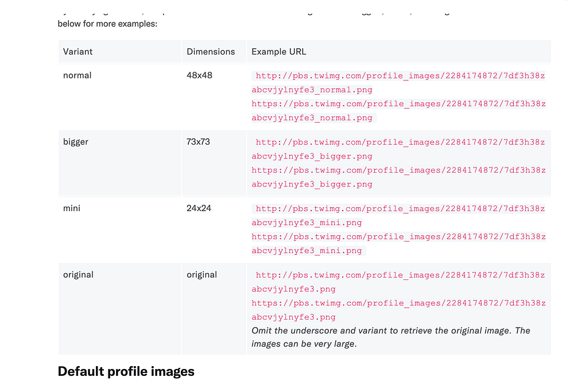This screenshot has height=381, width=574.
Task: Click the https example URL for normal variant
Action: coord(398,104)
